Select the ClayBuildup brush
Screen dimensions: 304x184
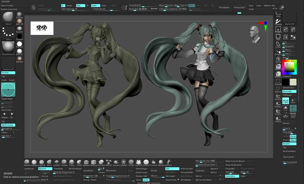(x=34, y=163)
